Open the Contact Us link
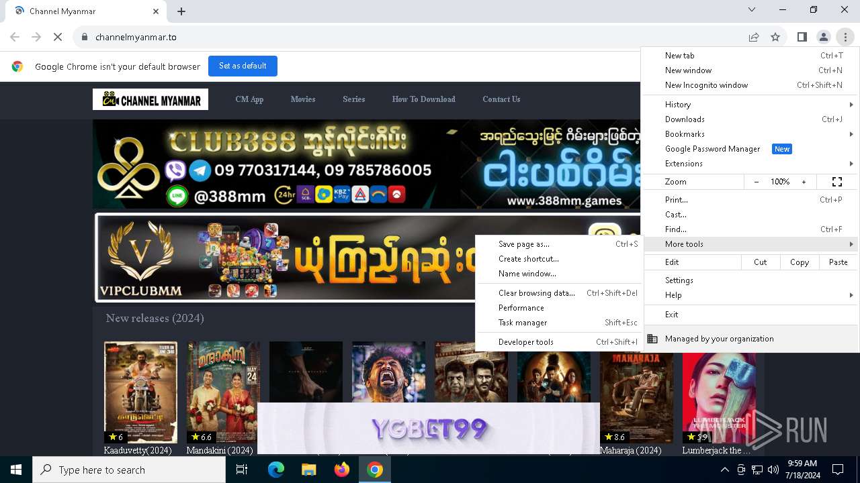 click(x=501, y=99)
